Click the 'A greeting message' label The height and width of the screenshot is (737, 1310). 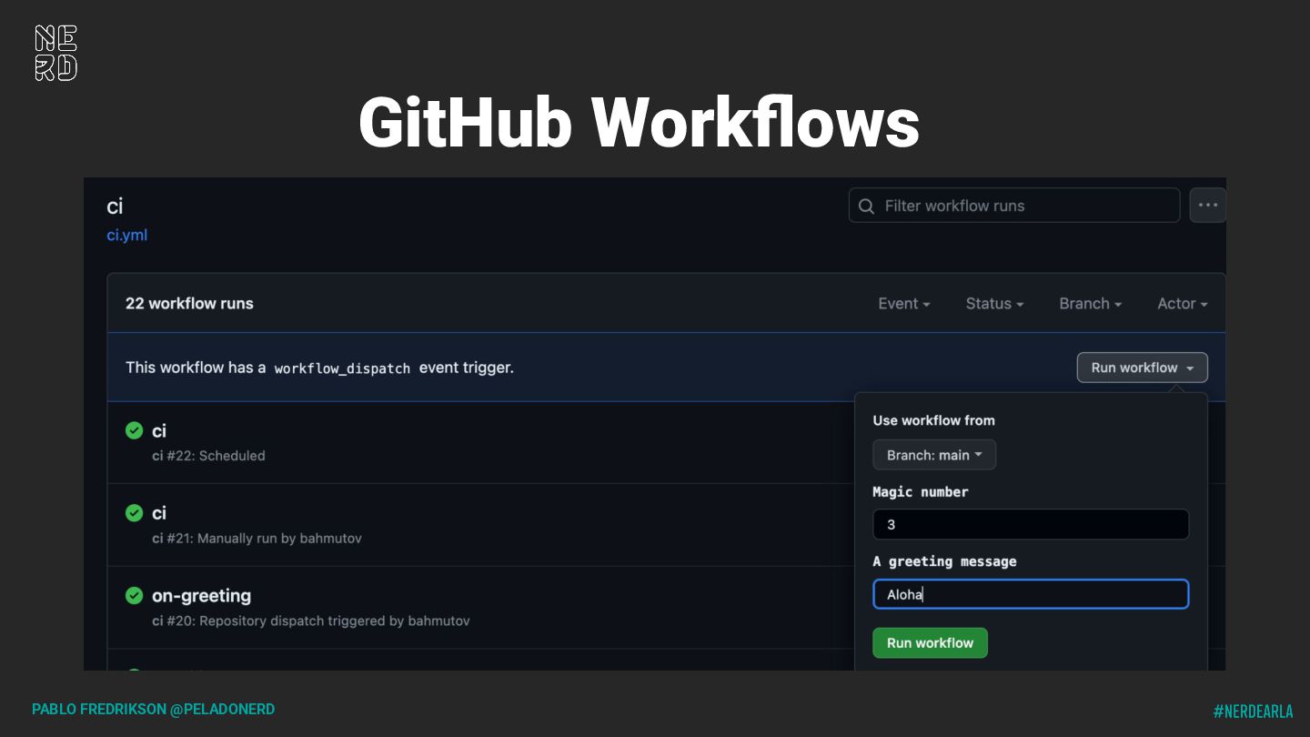point(944,561)
